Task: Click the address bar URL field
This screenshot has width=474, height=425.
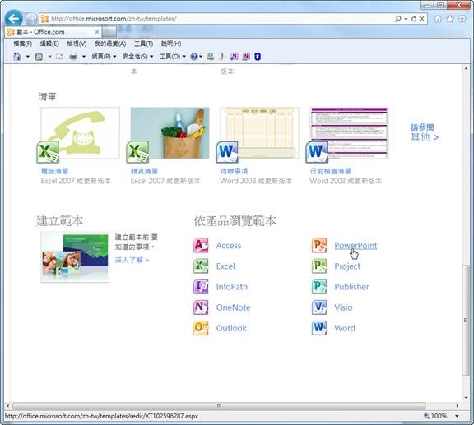Action: [x=216, y=19]
